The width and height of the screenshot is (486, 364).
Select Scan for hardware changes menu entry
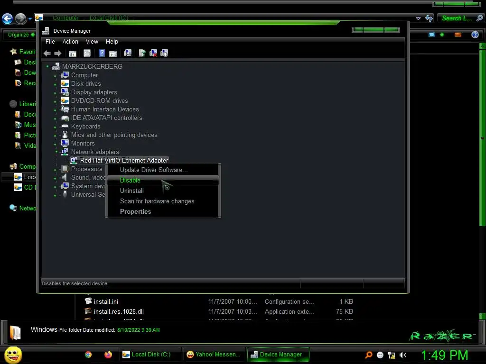pos(163,201)
